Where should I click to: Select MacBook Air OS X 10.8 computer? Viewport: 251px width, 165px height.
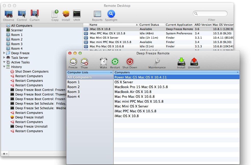tap(177, 92)
